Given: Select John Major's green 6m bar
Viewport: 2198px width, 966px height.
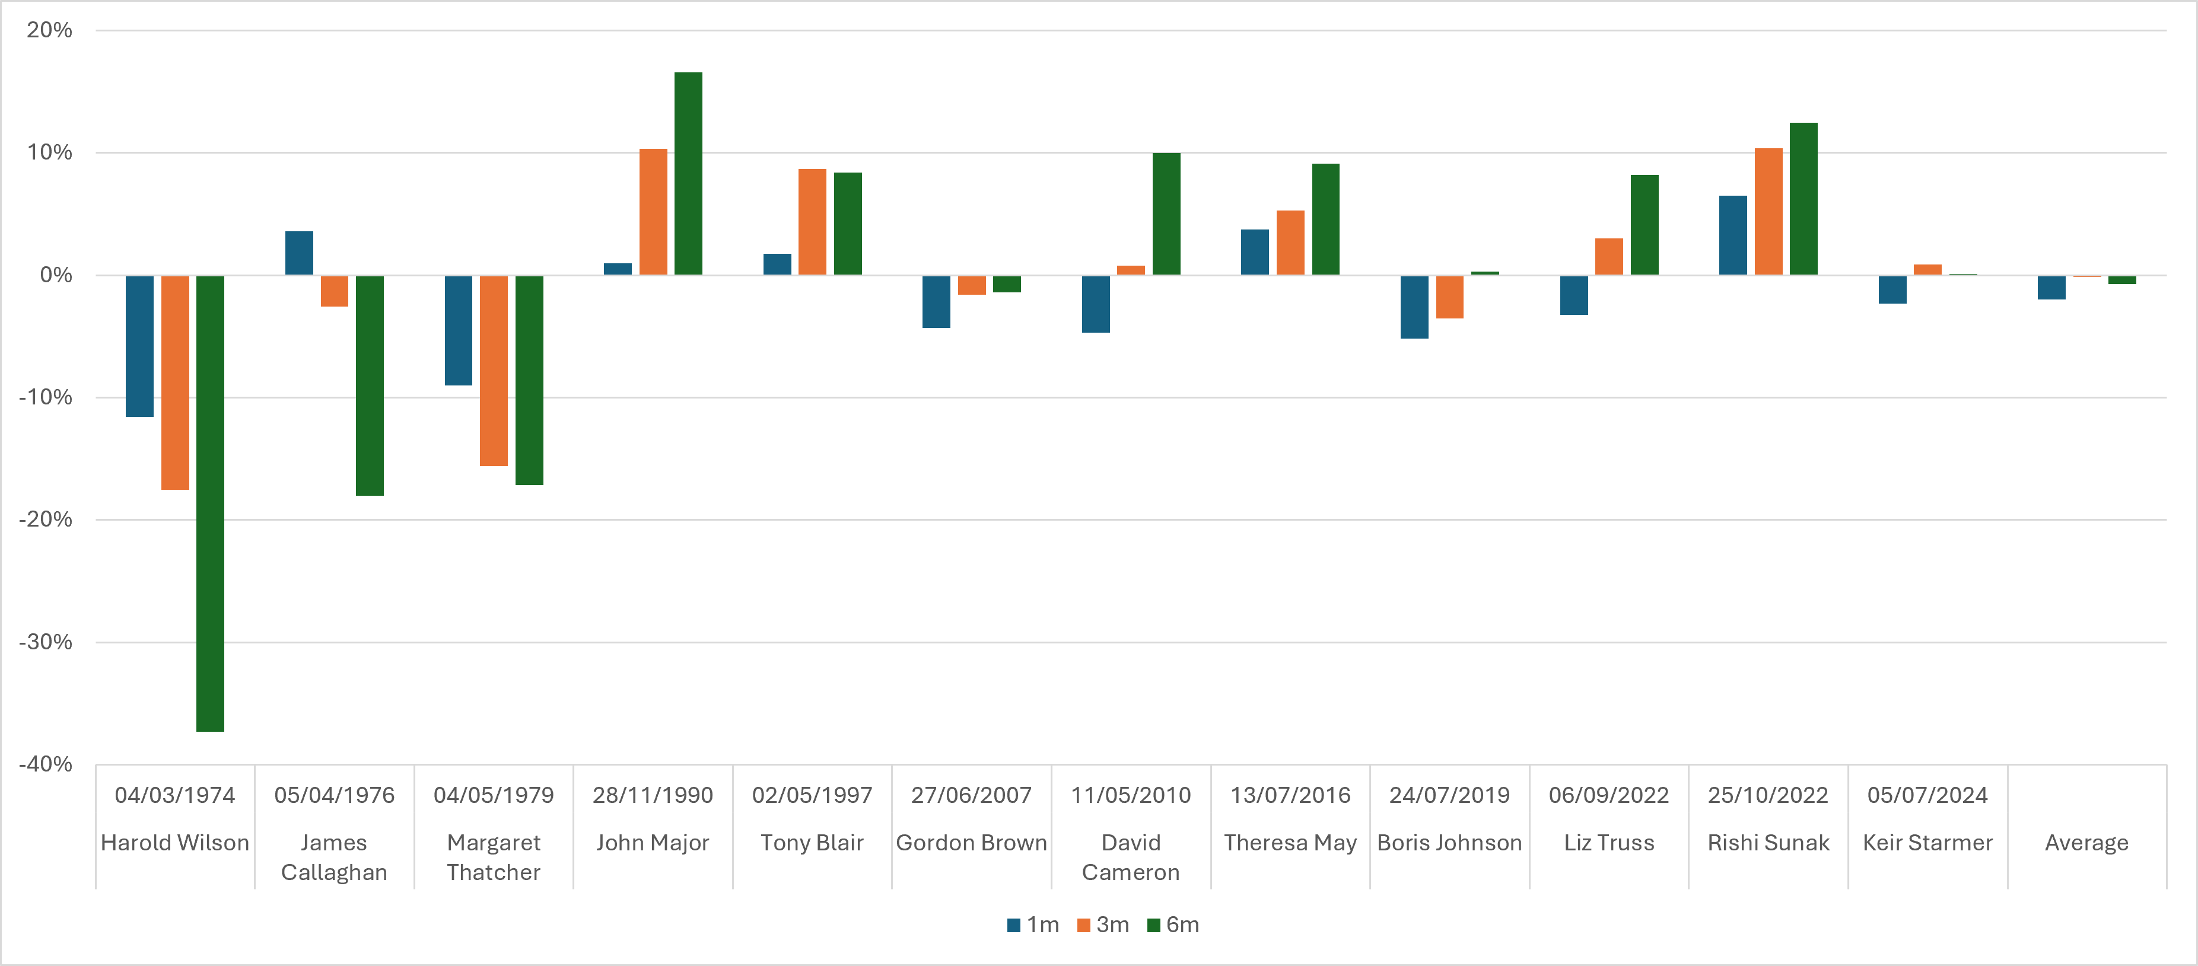Looking at the screenshot, I should tap(689, 173).
